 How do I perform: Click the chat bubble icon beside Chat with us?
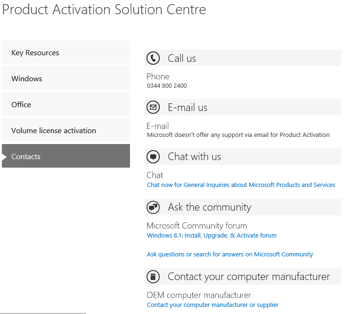coord(153,157)
